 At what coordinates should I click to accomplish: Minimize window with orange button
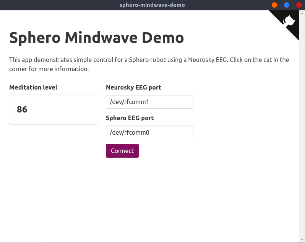(x=274, y=5)
